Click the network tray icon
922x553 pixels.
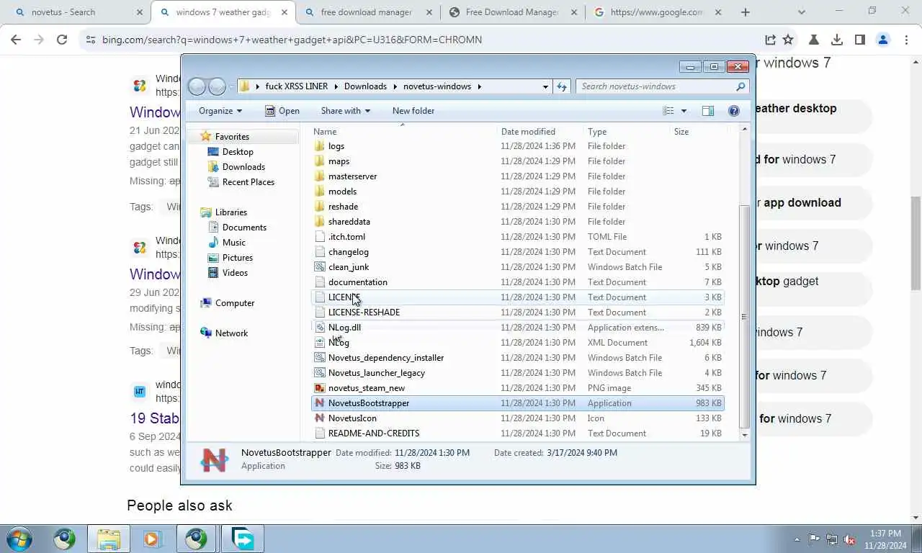coord(832,539)
